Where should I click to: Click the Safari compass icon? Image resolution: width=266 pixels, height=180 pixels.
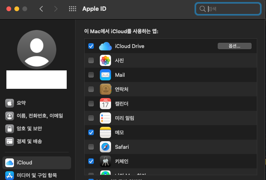tap(105, 147)
